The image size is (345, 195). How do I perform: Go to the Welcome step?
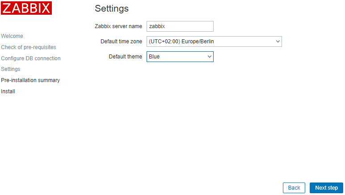click(12, 36)
